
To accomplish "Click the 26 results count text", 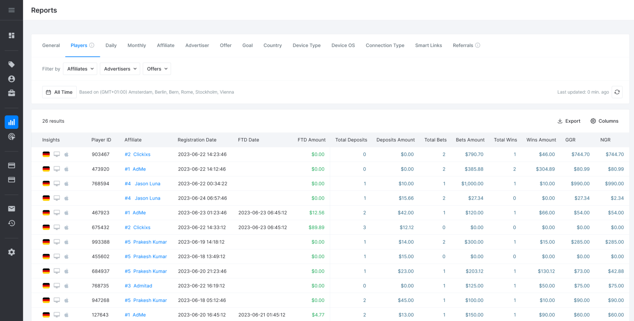I will 53,121.
